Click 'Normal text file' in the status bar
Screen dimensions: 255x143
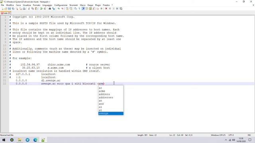7,135
